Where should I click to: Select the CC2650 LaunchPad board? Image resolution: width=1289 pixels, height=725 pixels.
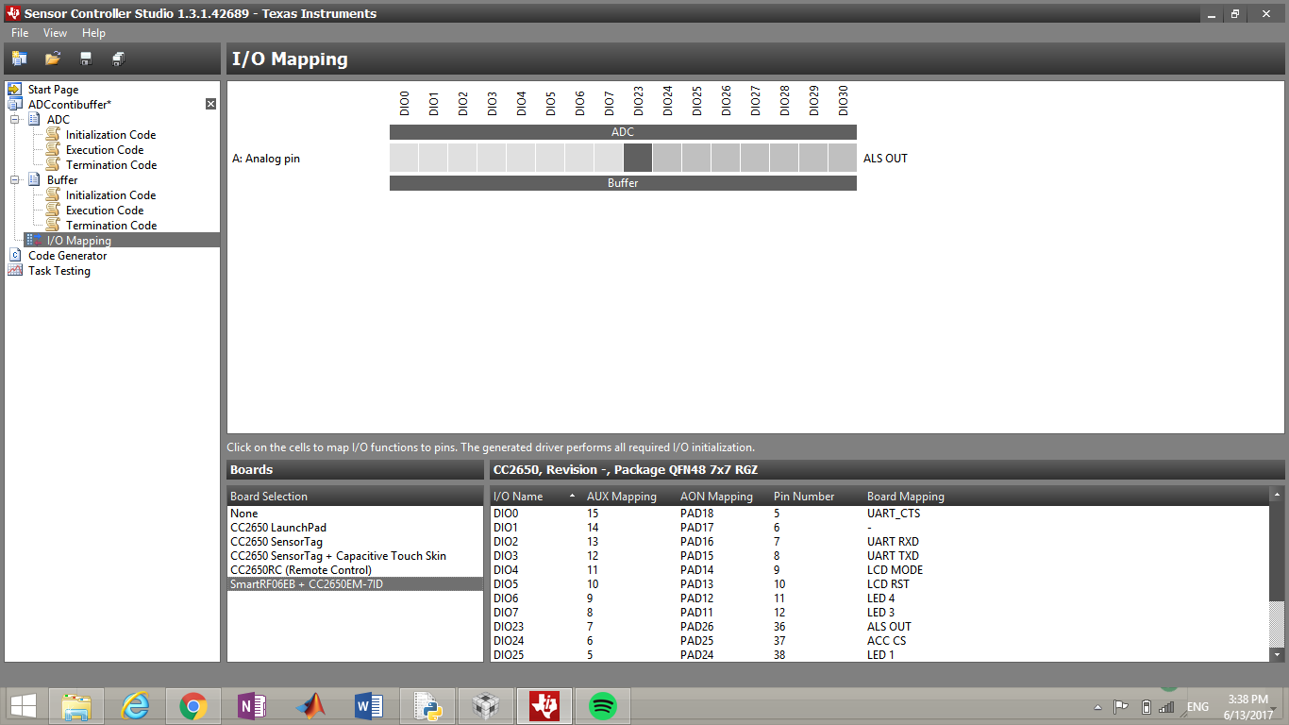356,528
